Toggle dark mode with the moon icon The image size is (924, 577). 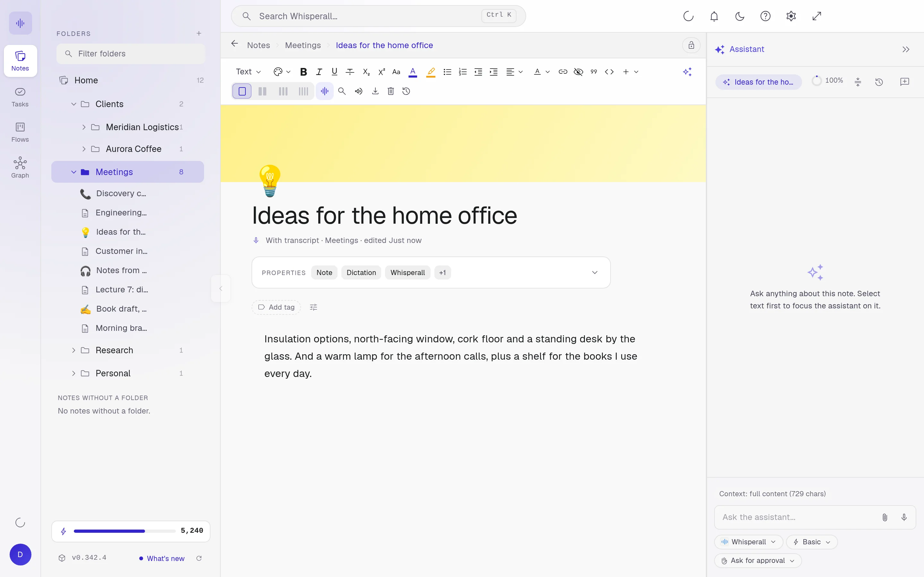click(740, 16)
